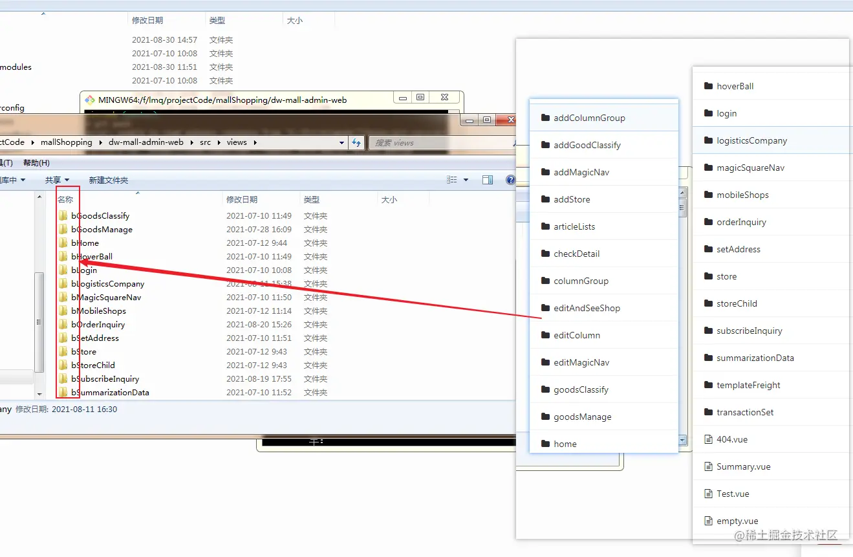853x557 pixels.
Task: Open the 帮助(H) menu
Action: tap(36, 163)
